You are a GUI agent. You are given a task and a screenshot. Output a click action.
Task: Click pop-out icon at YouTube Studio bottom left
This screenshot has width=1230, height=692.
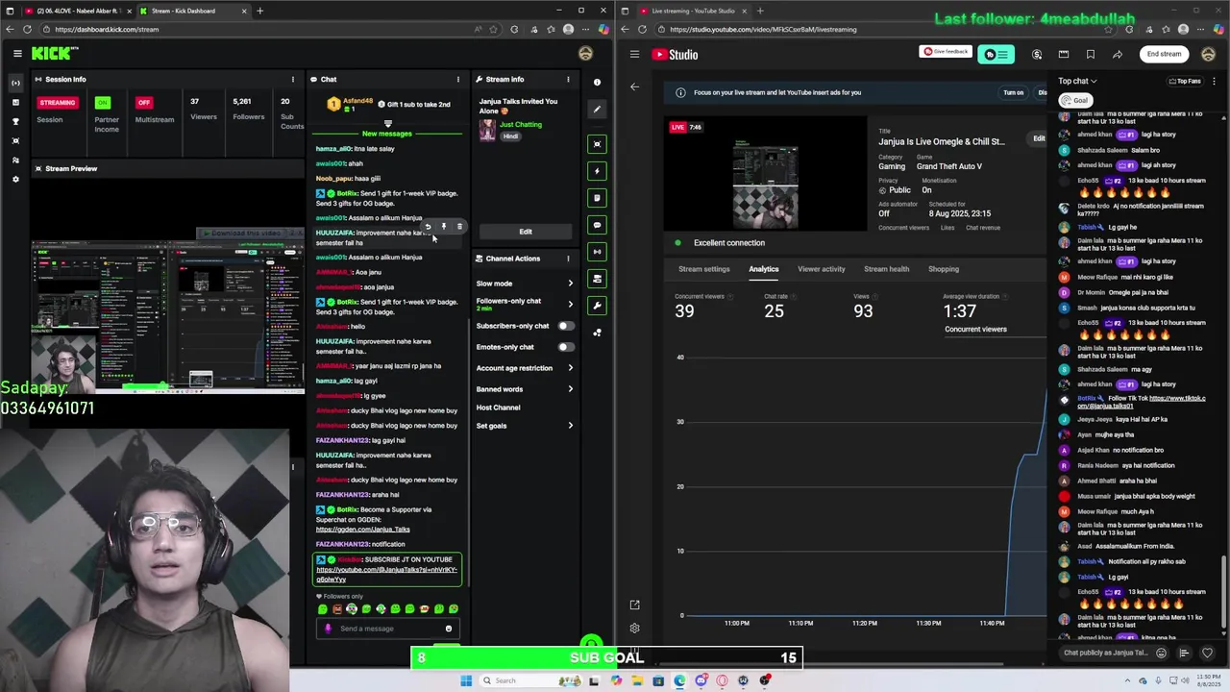click(634, 605)
